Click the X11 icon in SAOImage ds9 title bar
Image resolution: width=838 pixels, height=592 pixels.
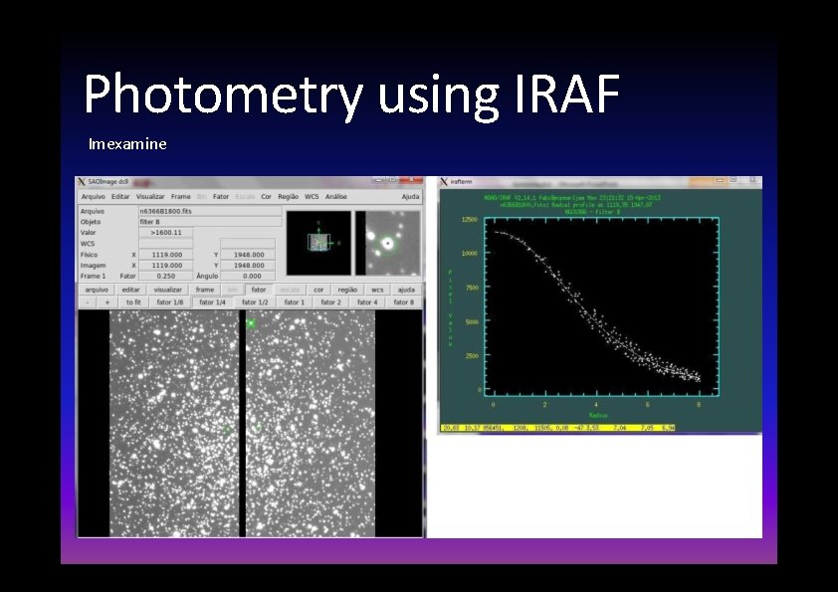(82, 182)
